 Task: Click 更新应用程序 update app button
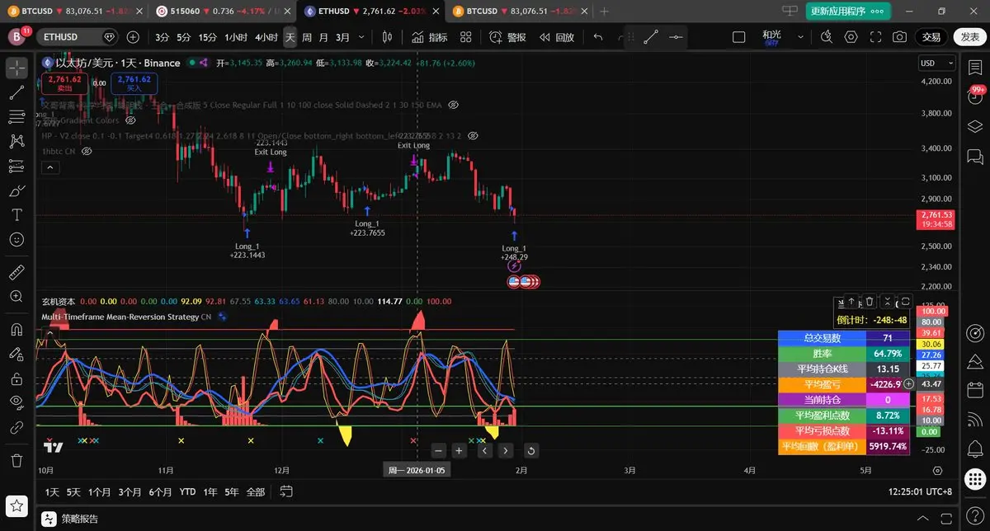[x=848, y=12]
